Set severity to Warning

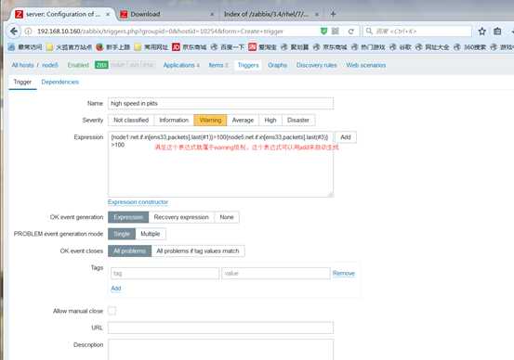click(x=210, y=120)
